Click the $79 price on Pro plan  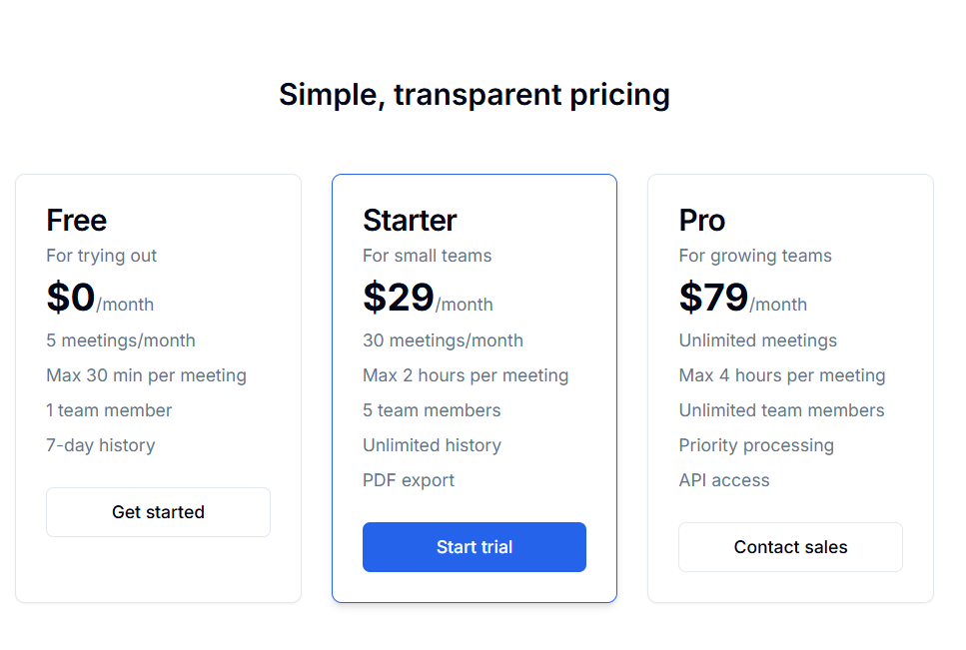coord(713,298)
